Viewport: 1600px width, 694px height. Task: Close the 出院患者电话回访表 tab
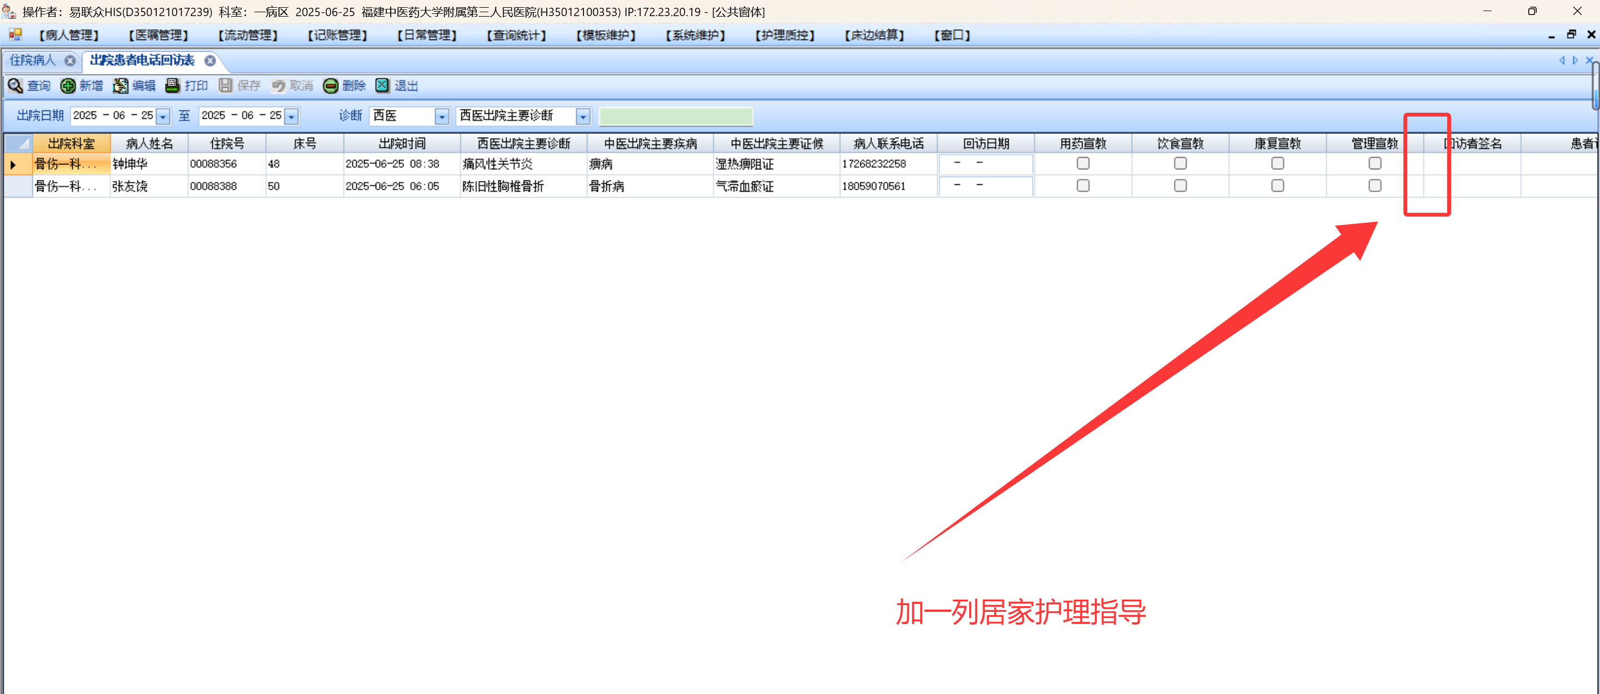pos(211,60)
